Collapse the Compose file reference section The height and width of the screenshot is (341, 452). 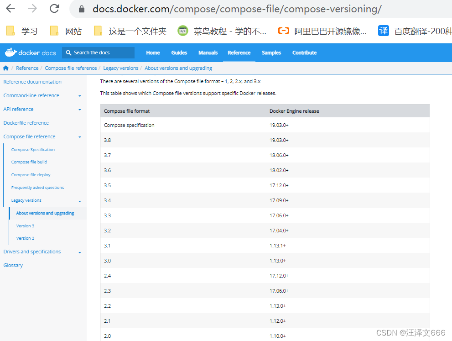pos(80,136)
